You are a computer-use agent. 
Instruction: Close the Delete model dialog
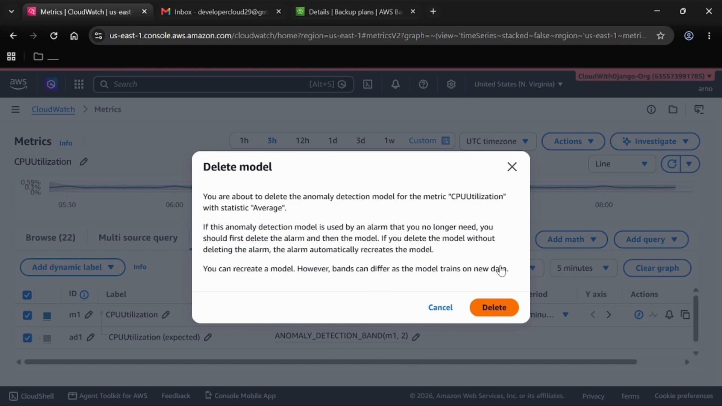[512, 167]
